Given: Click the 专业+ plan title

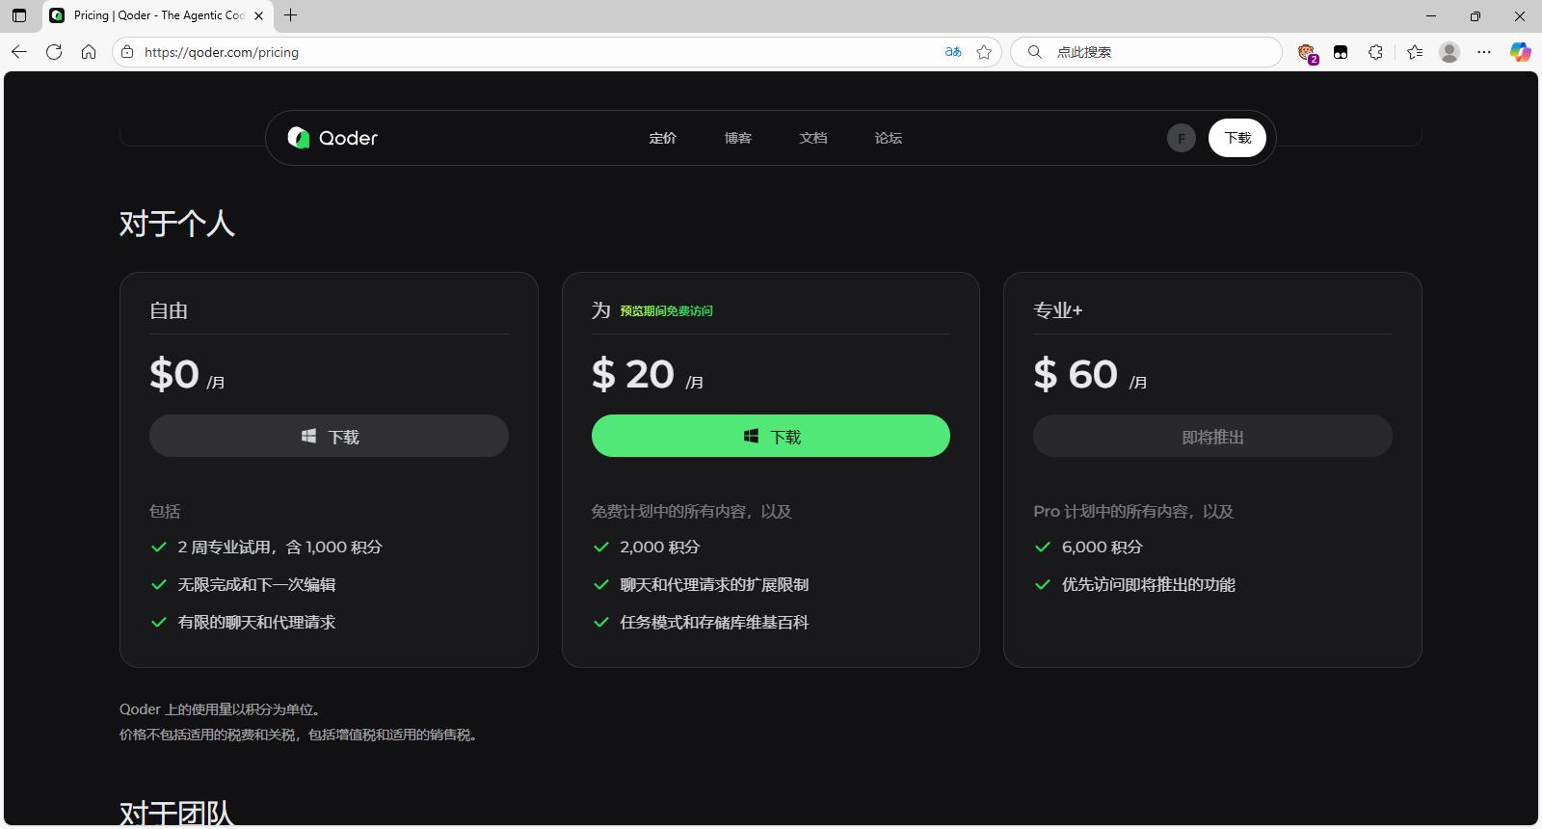Looking at the screenshot, I should (x=1058, y=310).
